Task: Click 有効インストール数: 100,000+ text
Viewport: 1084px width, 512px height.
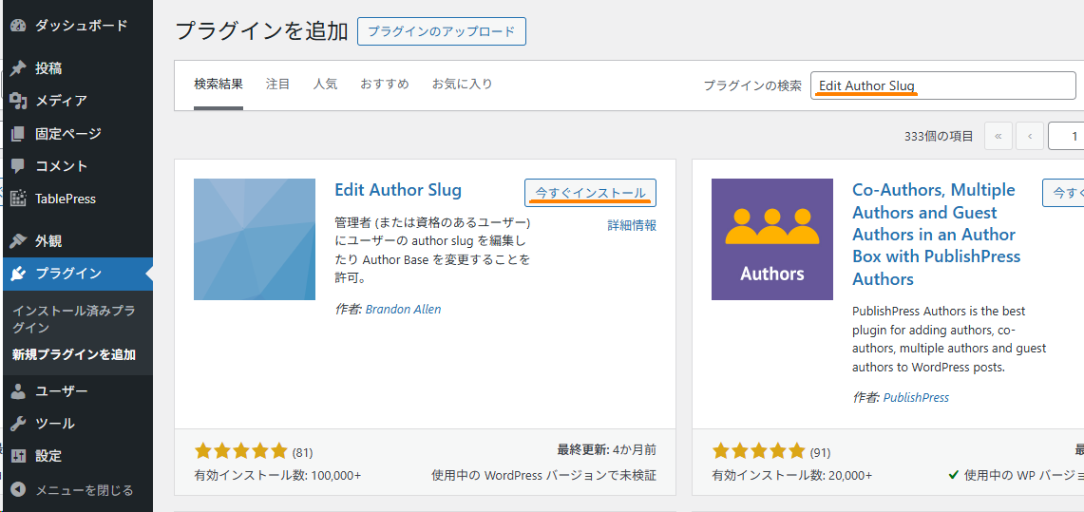Action: pyautogui.click(x=278, y=475)
